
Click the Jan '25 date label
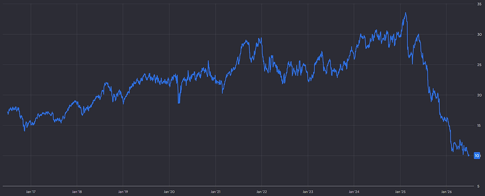400,192
